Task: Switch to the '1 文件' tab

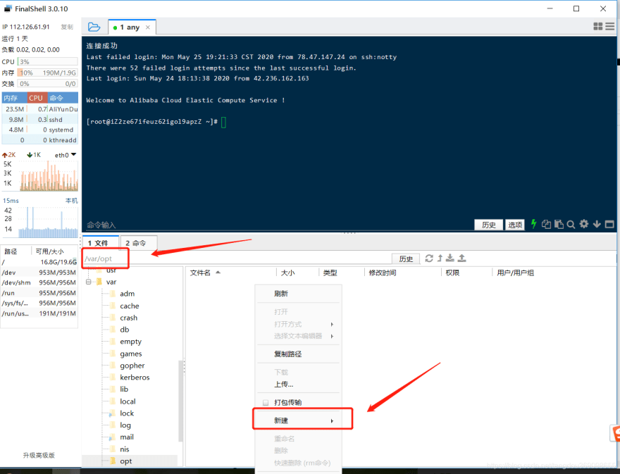Action: pos(100,243)
